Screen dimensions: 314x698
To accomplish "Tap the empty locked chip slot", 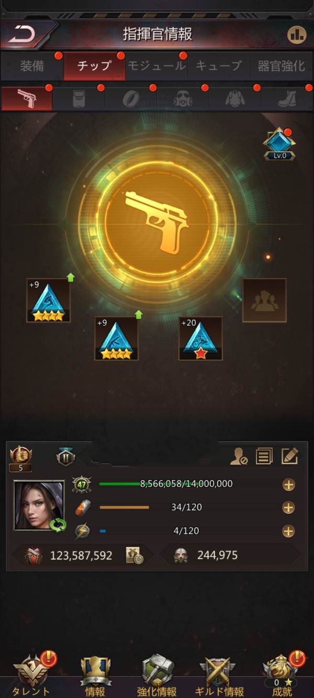I will click(x=264, y=300).
